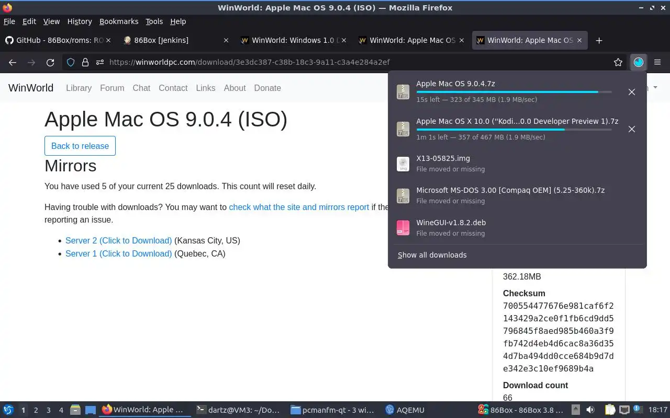The image size is (670, 418).
Task: Click Server 2 (Click to Download) link
Action: tap(118, 241)
